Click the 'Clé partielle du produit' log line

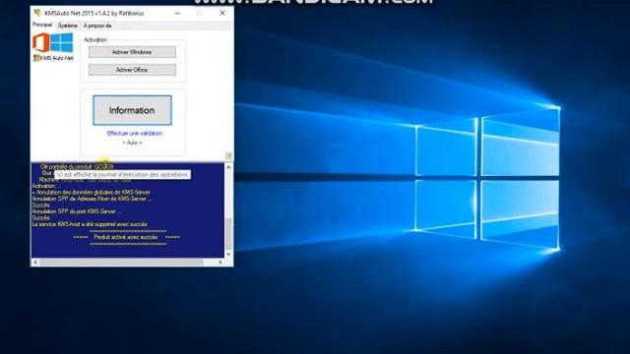[x=77, y=166]
